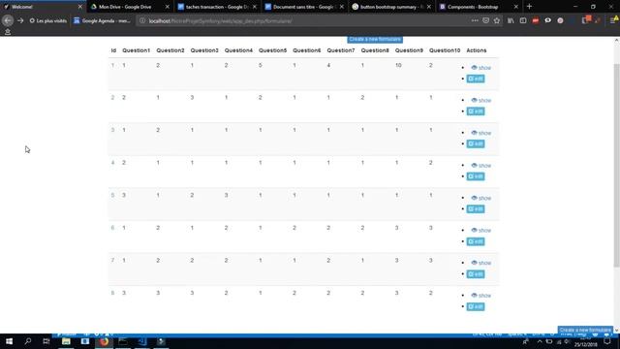Bookmark this page with the star icon
The image size is (620, 349).
(497, 20)
